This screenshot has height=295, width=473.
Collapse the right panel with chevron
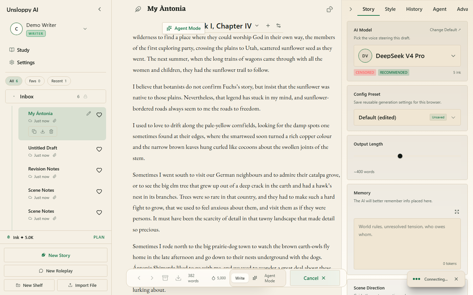tap(351, 9)
